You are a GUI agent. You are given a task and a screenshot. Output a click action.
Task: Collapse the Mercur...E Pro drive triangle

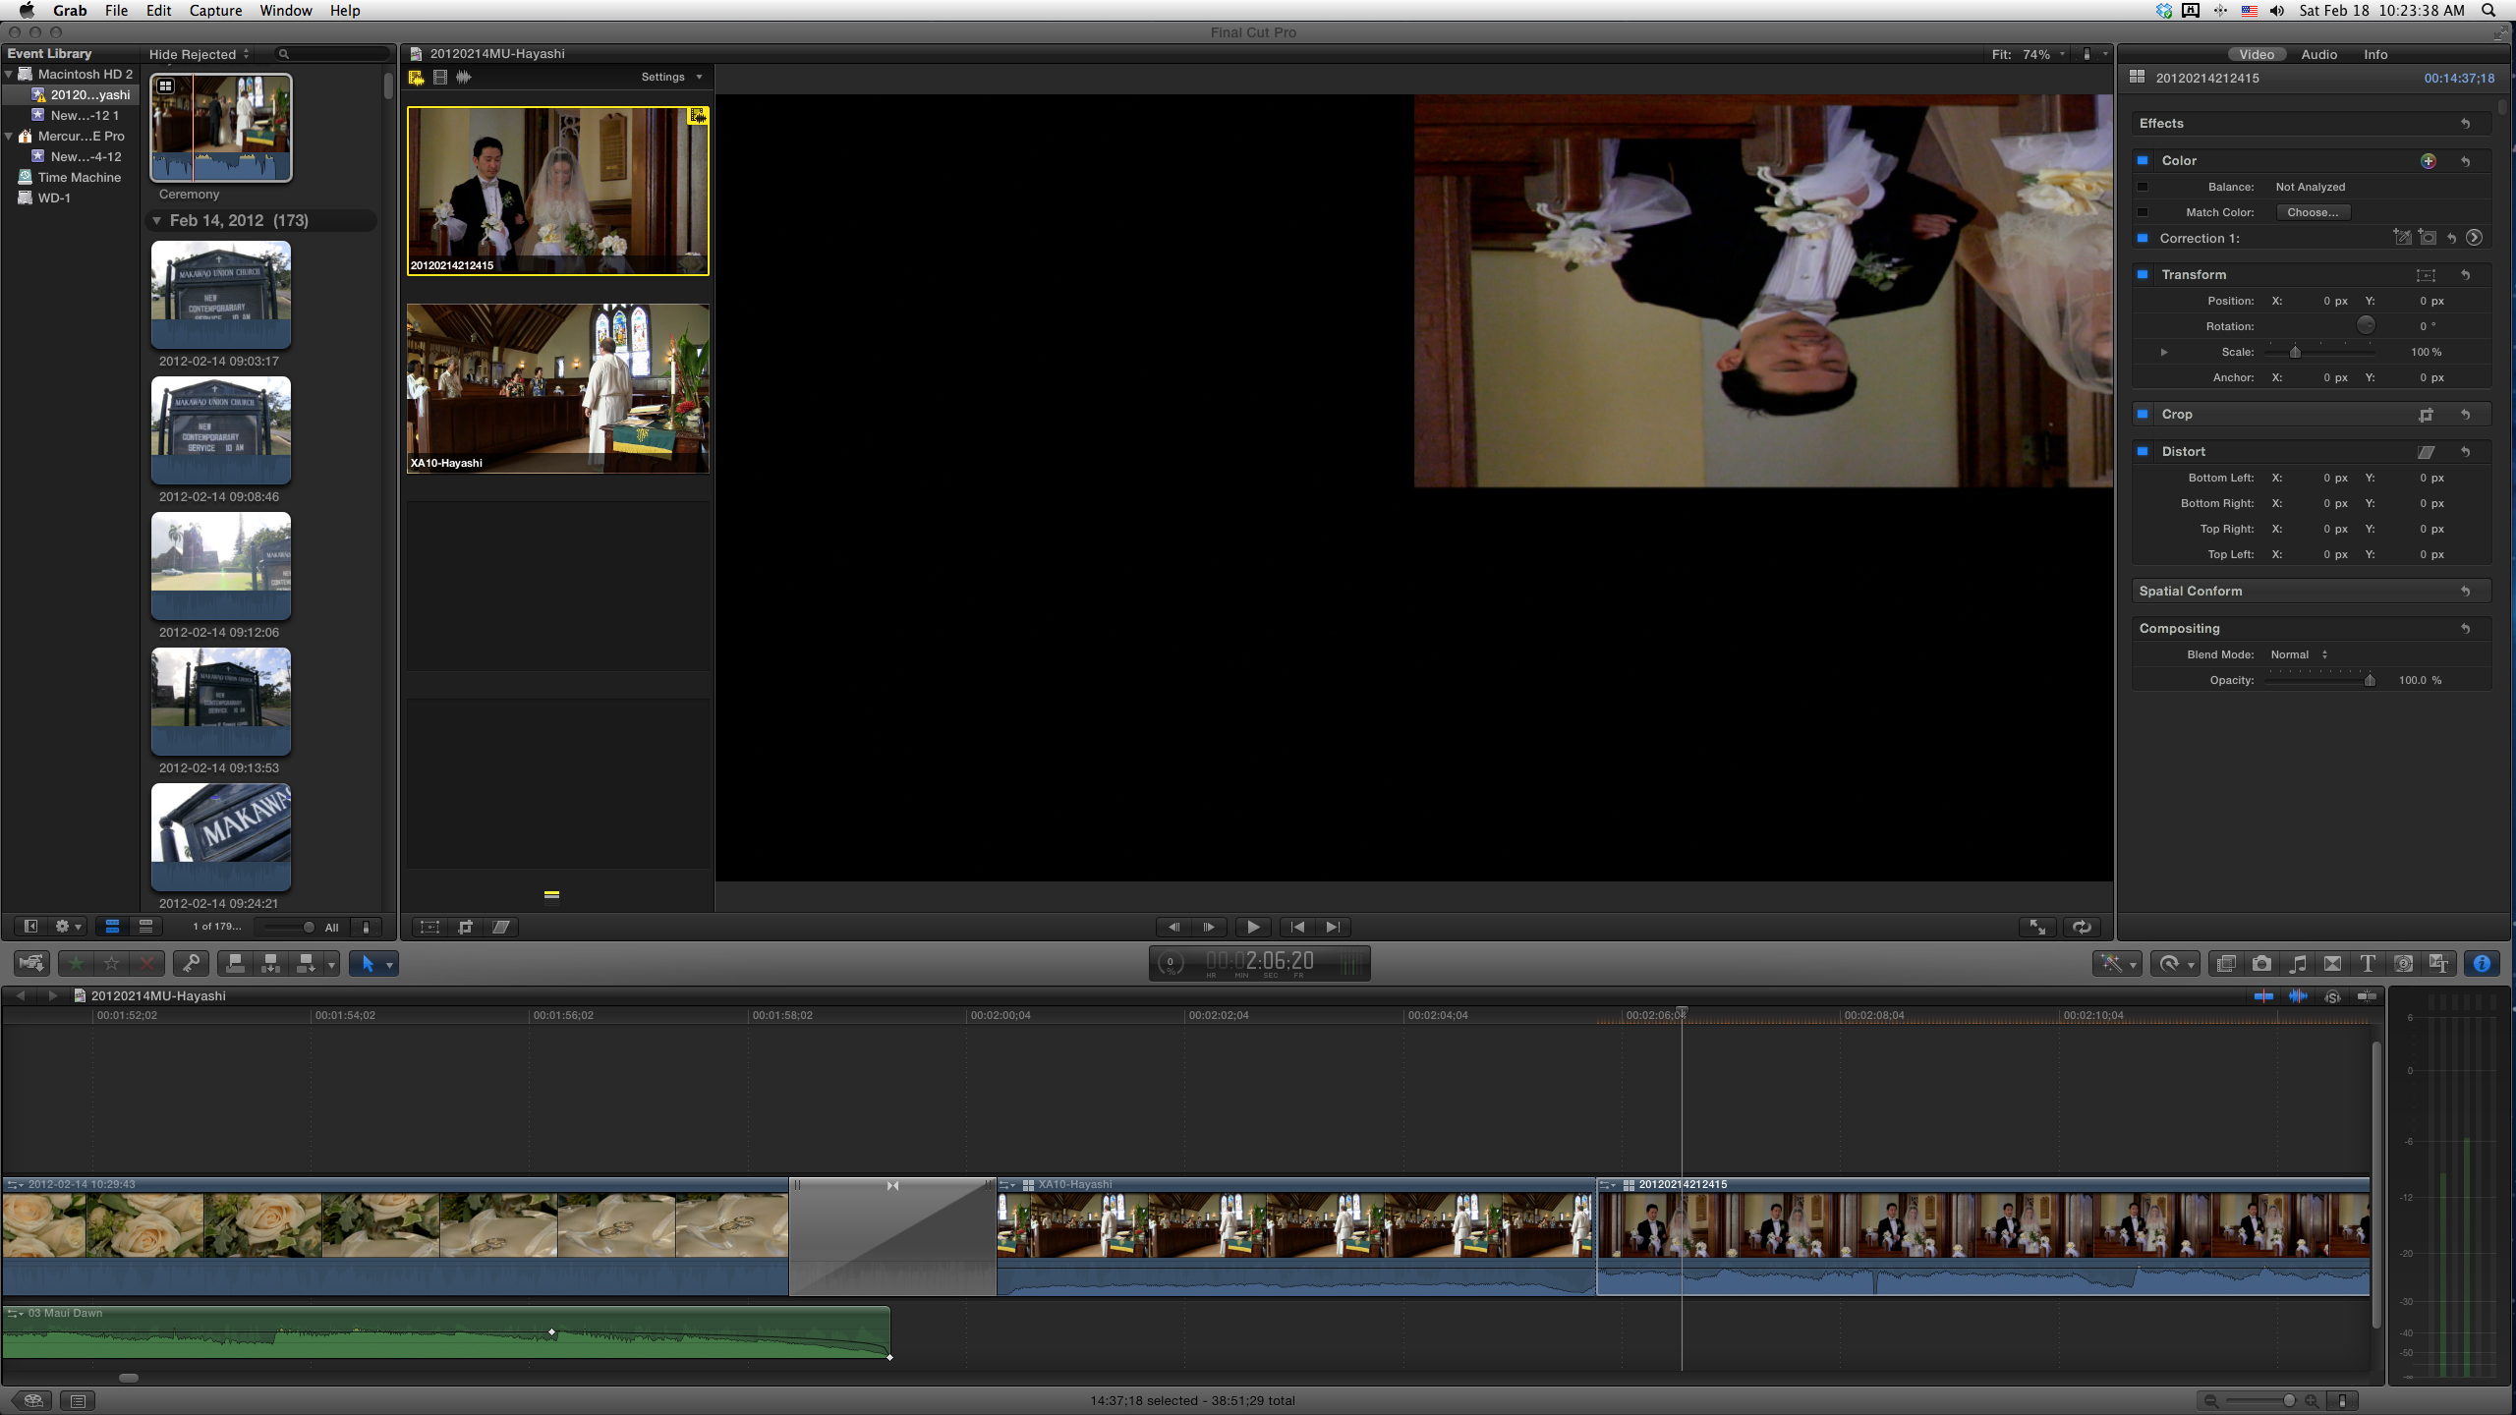click(x=9, y=136)
